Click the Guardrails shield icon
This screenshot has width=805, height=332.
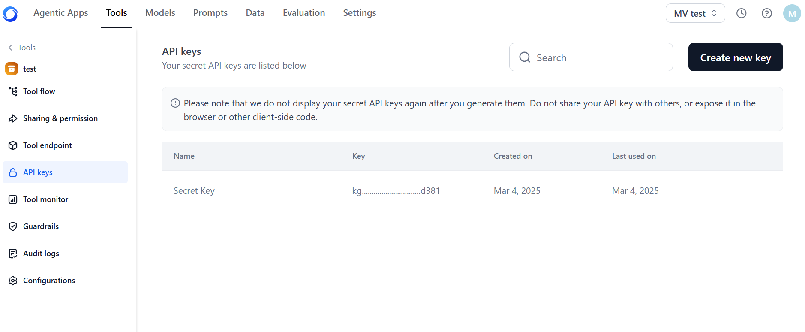point(13,226)
